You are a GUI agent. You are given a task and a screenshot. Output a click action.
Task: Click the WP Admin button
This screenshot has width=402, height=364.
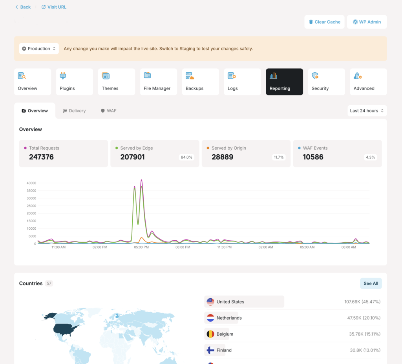(367, 22)
